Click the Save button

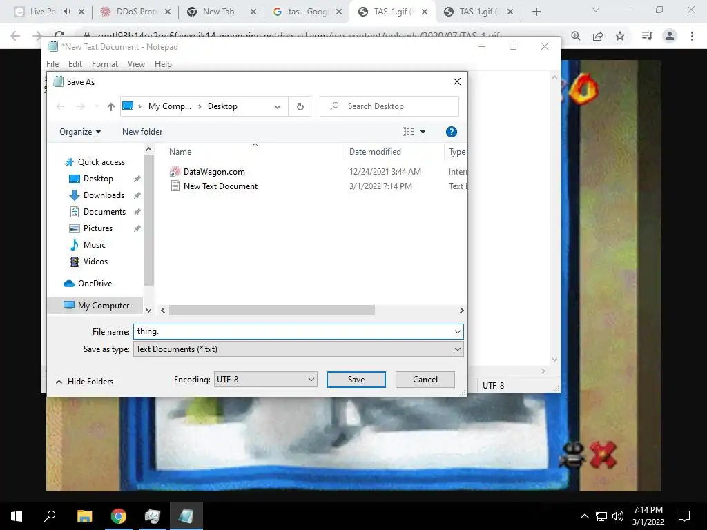pos(356,380)
